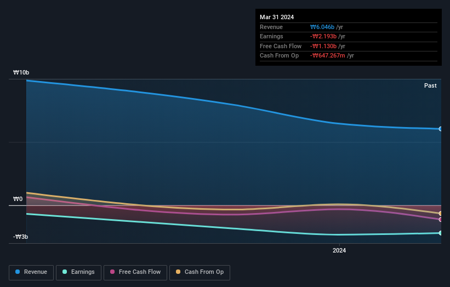The image size is (450, 287).
Task: Select the Free Cash Flow endpoint marker
Action: (x=441, y=220)
